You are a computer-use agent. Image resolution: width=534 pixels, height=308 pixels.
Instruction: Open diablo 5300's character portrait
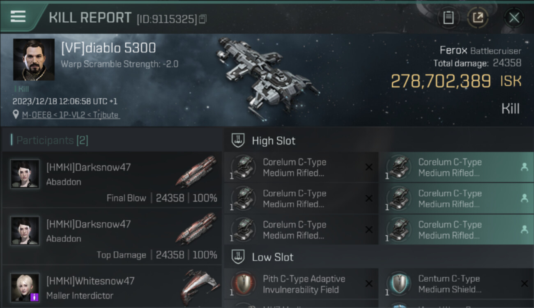(x=34, y=60)
